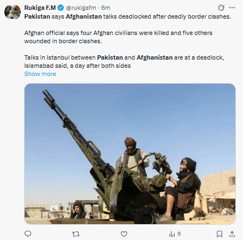Click the Grok explain icon on the post
Image resolution: width=243 pixels, height=240 pixels.
tap(221, 8)
